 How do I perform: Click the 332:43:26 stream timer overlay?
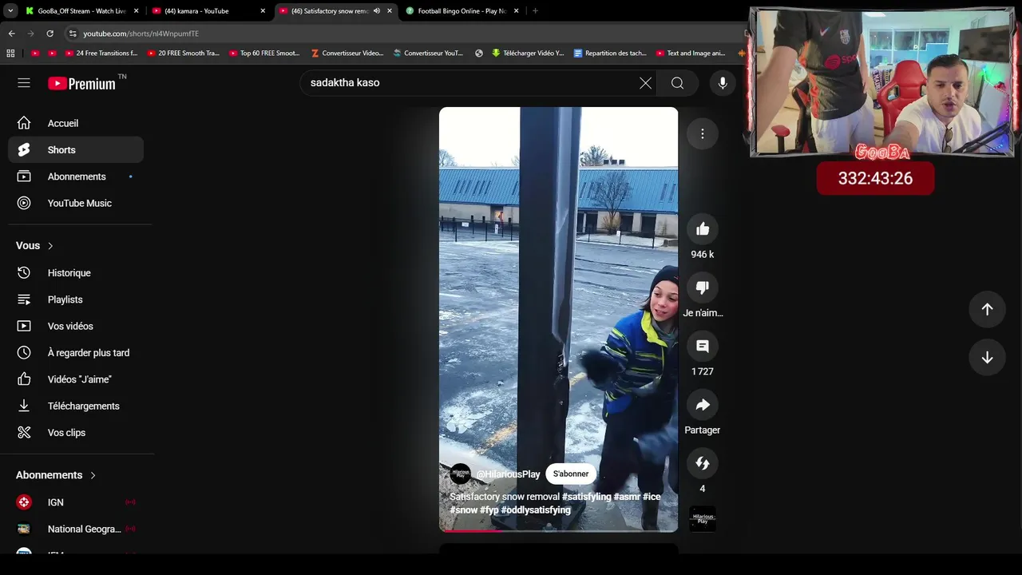(x=875, y=178)
